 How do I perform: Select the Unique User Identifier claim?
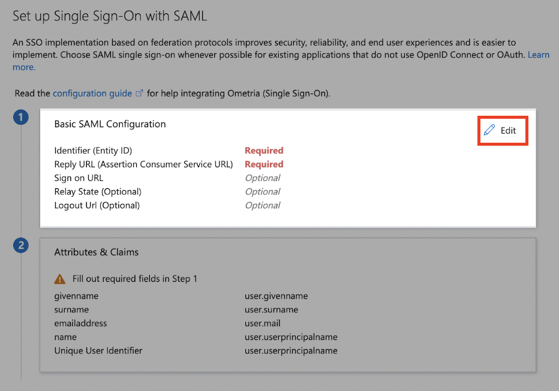coord(98,351)
